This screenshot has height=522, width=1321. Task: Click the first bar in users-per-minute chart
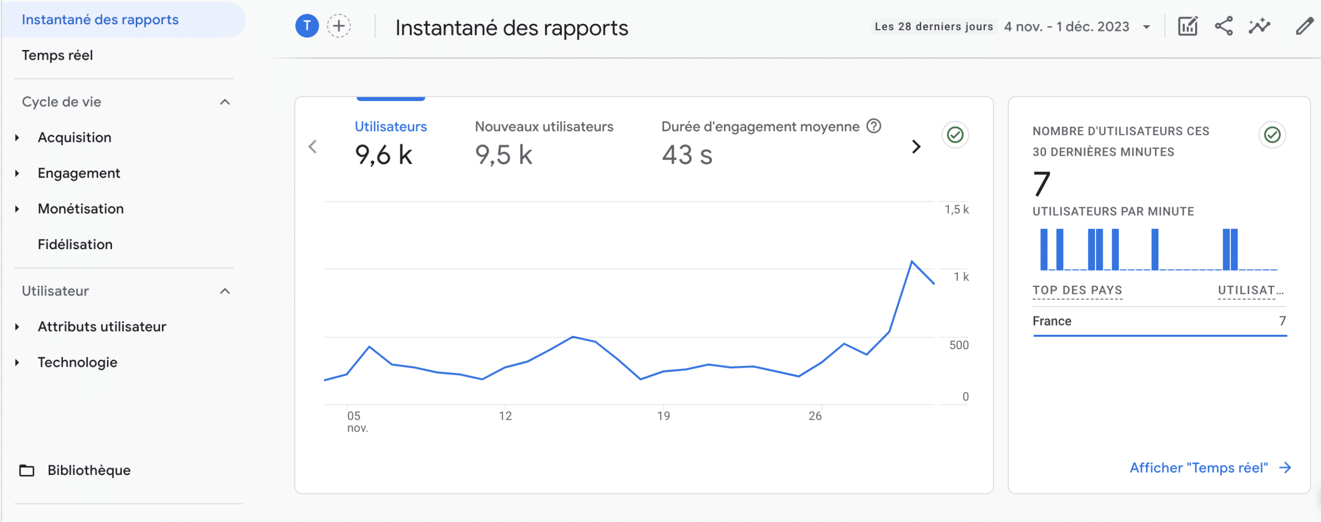point(1044,249)
